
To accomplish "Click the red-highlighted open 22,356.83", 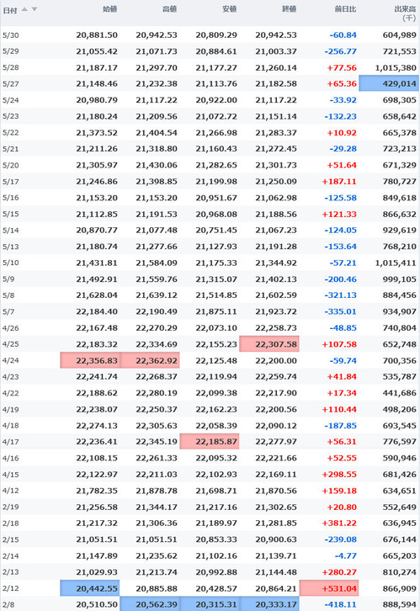I will (90, 360).
